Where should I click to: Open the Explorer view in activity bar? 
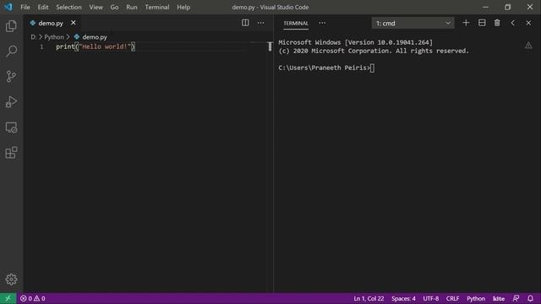(x=11, y=26)
